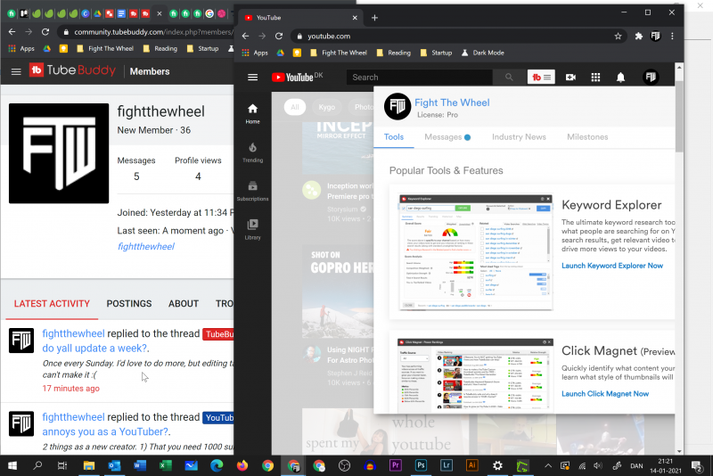Click the YouTube create video camera icon

tap(570, 78)
